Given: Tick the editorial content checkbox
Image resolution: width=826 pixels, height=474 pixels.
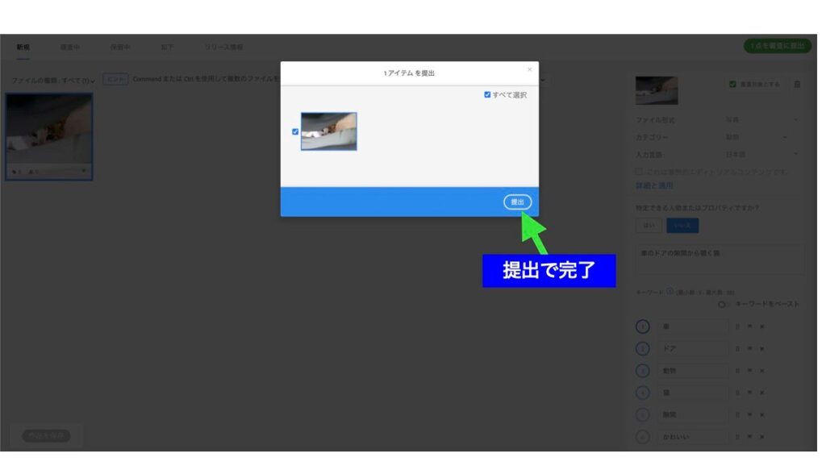Looking at the screenshot, I should (x=639, y=172).
